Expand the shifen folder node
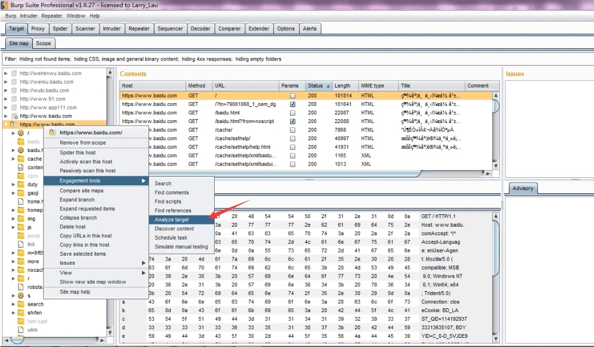Screen dimensions: 594x347 pyautogui.click(x=13, y=313)
